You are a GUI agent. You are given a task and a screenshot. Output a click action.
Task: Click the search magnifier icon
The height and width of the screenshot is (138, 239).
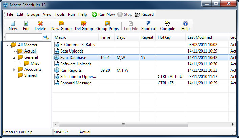[x=46, y=37]
